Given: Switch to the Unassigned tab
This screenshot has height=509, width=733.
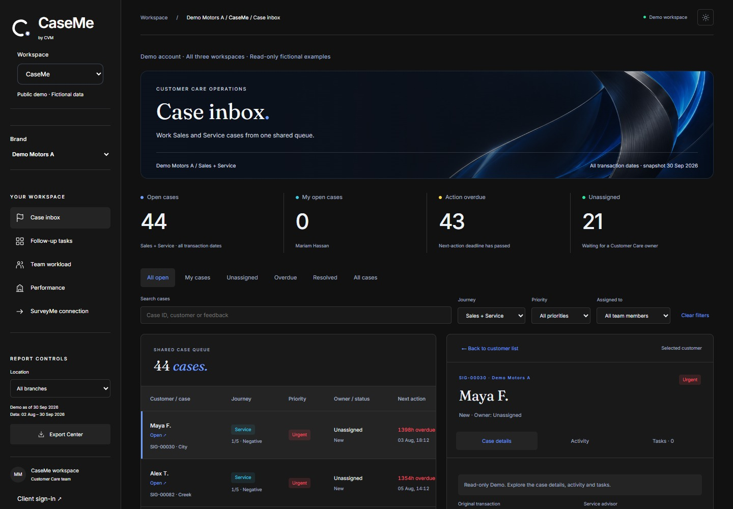Looking at the screenshot, I should 242,278.
